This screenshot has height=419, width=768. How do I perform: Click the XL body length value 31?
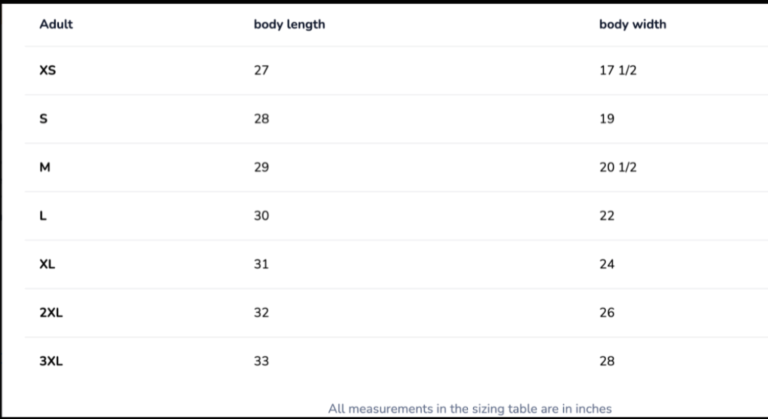[261, 264]
